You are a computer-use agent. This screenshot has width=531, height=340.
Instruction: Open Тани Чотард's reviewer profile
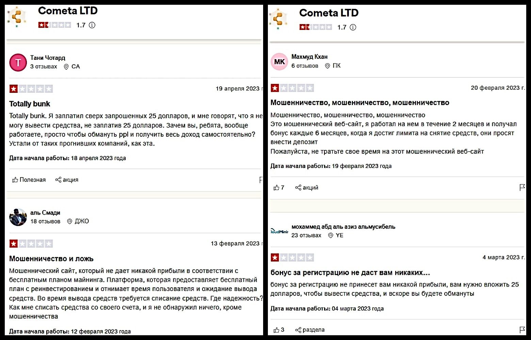pyautogui.click(x=48, y=58)
